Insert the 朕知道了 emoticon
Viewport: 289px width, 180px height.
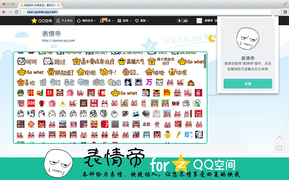tap(61, 72)
